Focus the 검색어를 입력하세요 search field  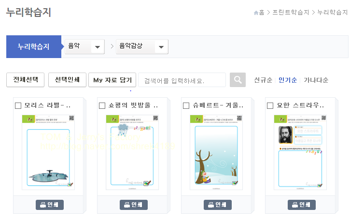pos(182,80)
